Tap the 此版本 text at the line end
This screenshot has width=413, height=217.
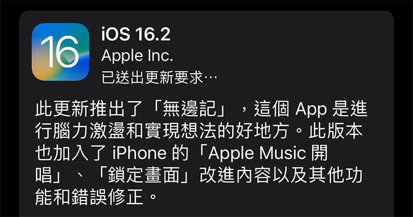[335, 131]
